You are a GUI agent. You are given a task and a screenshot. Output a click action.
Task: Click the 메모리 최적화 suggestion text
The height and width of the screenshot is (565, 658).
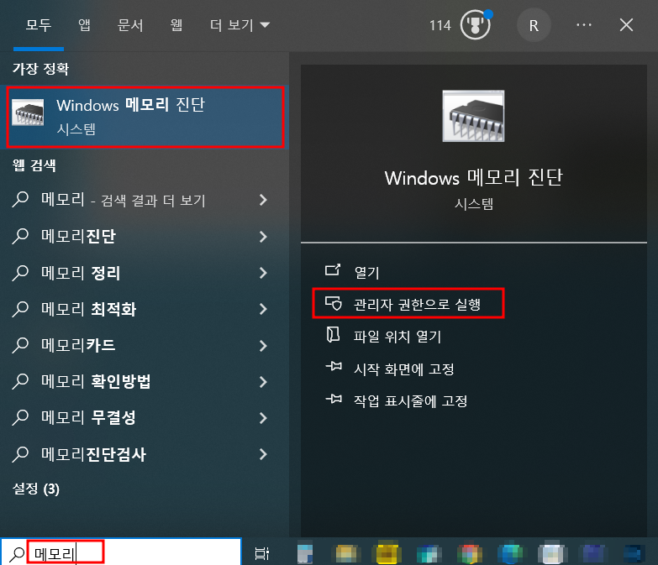pos(88,309)
